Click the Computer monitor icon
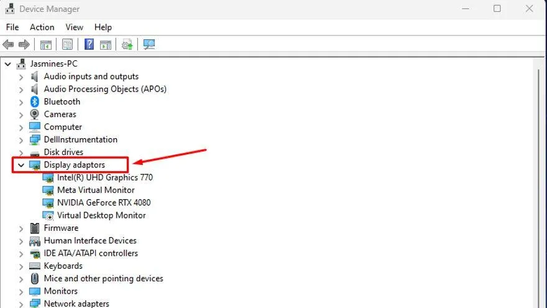This screenshot has width=547, height=308. tap(35, 127)
